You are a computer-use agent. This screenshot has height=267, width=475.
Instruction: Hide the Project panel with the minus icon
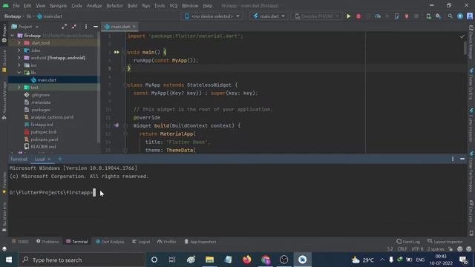tap(96, 27)
